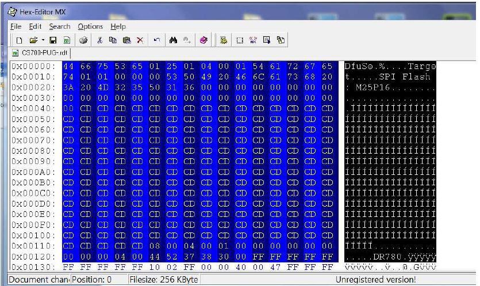Open the File menu

(16, 26)
